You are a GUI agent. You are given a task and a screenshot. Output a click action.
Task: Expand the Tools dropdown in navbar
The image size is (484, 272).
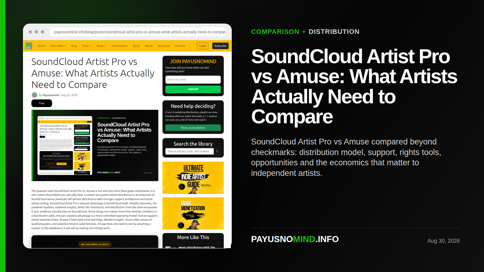[87, 46]
